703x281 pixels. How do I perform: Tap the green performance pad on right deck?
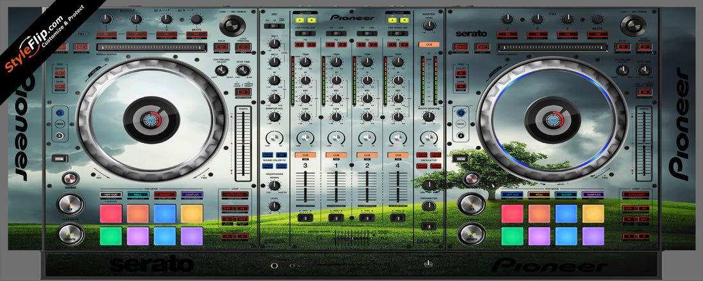coord(512,236)
